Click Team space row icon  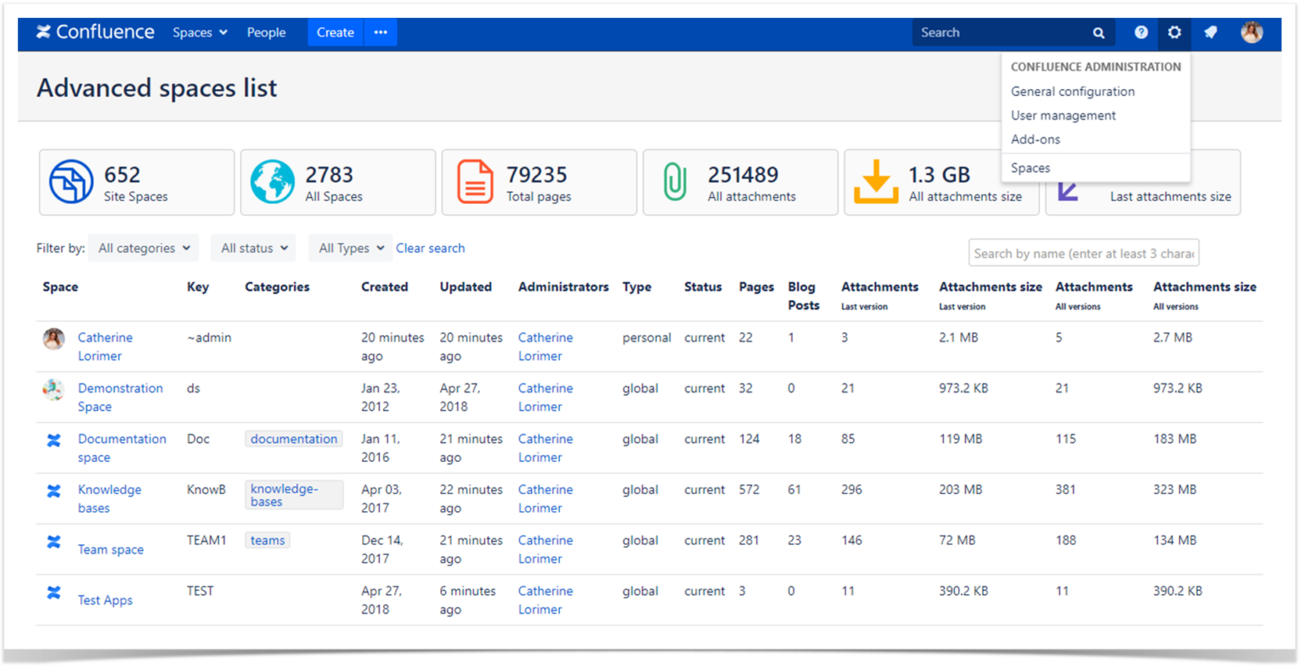pos(54,542)
